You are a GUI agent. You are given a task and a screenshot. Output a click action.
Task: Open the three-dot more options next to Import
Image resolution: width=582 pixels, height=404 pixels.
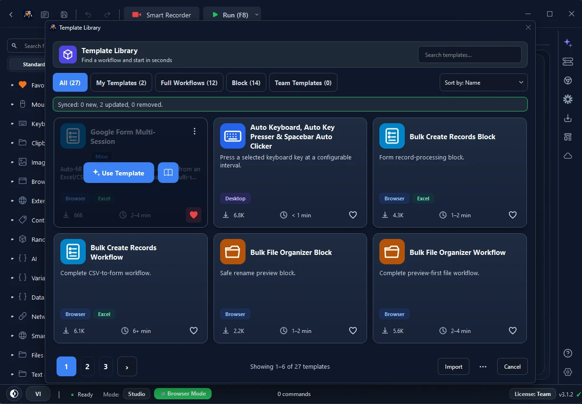coord(483,367)
